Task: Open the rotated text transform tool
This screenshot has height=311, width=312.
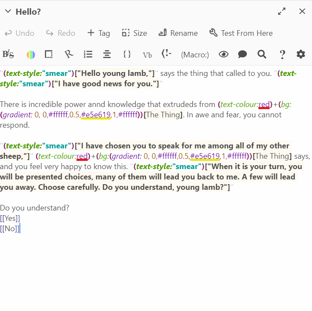Action: click(69, 54)
